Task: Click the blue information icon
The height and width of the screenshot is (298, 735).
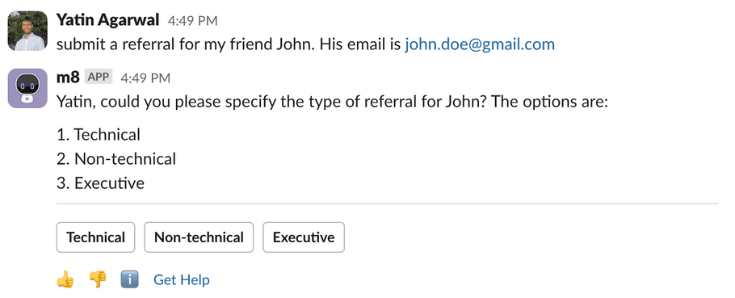Action: (129, 280)
